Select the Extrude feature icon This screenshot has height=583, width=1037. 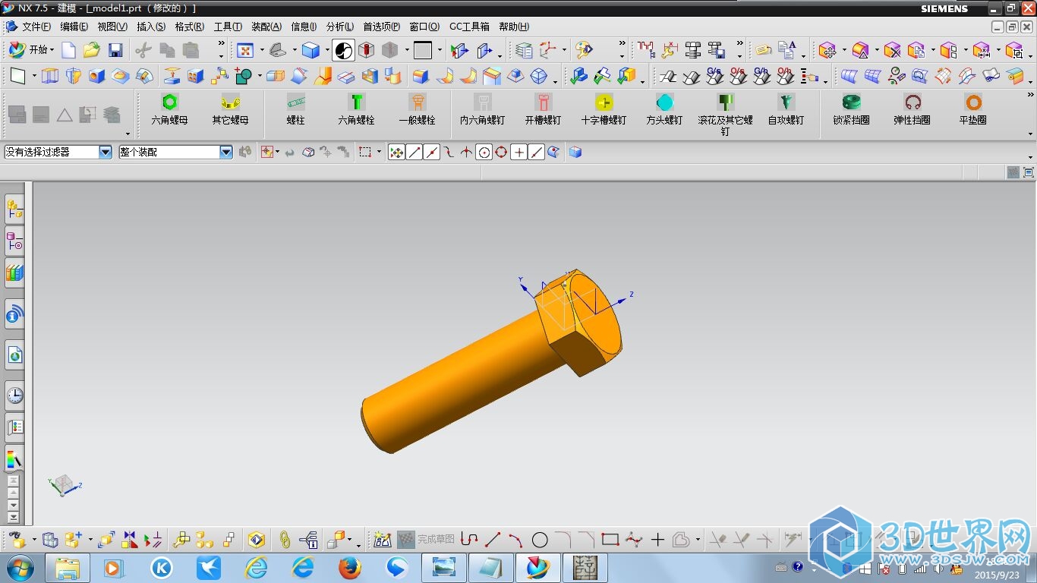49,76
